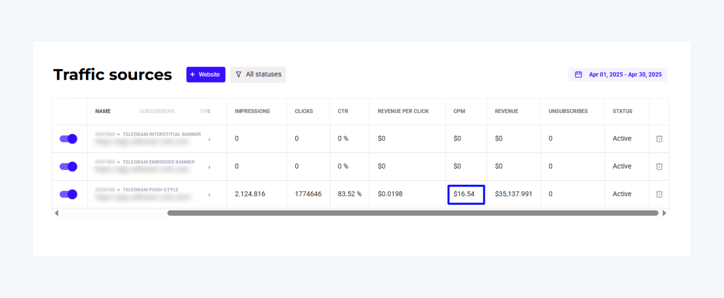Add a new Website
Screen dimensions: 724x298
click(x=206, y=75)
